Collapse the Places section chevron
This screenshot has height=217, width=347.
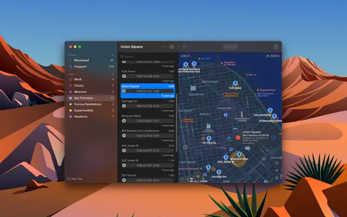[x=113, y=55]
